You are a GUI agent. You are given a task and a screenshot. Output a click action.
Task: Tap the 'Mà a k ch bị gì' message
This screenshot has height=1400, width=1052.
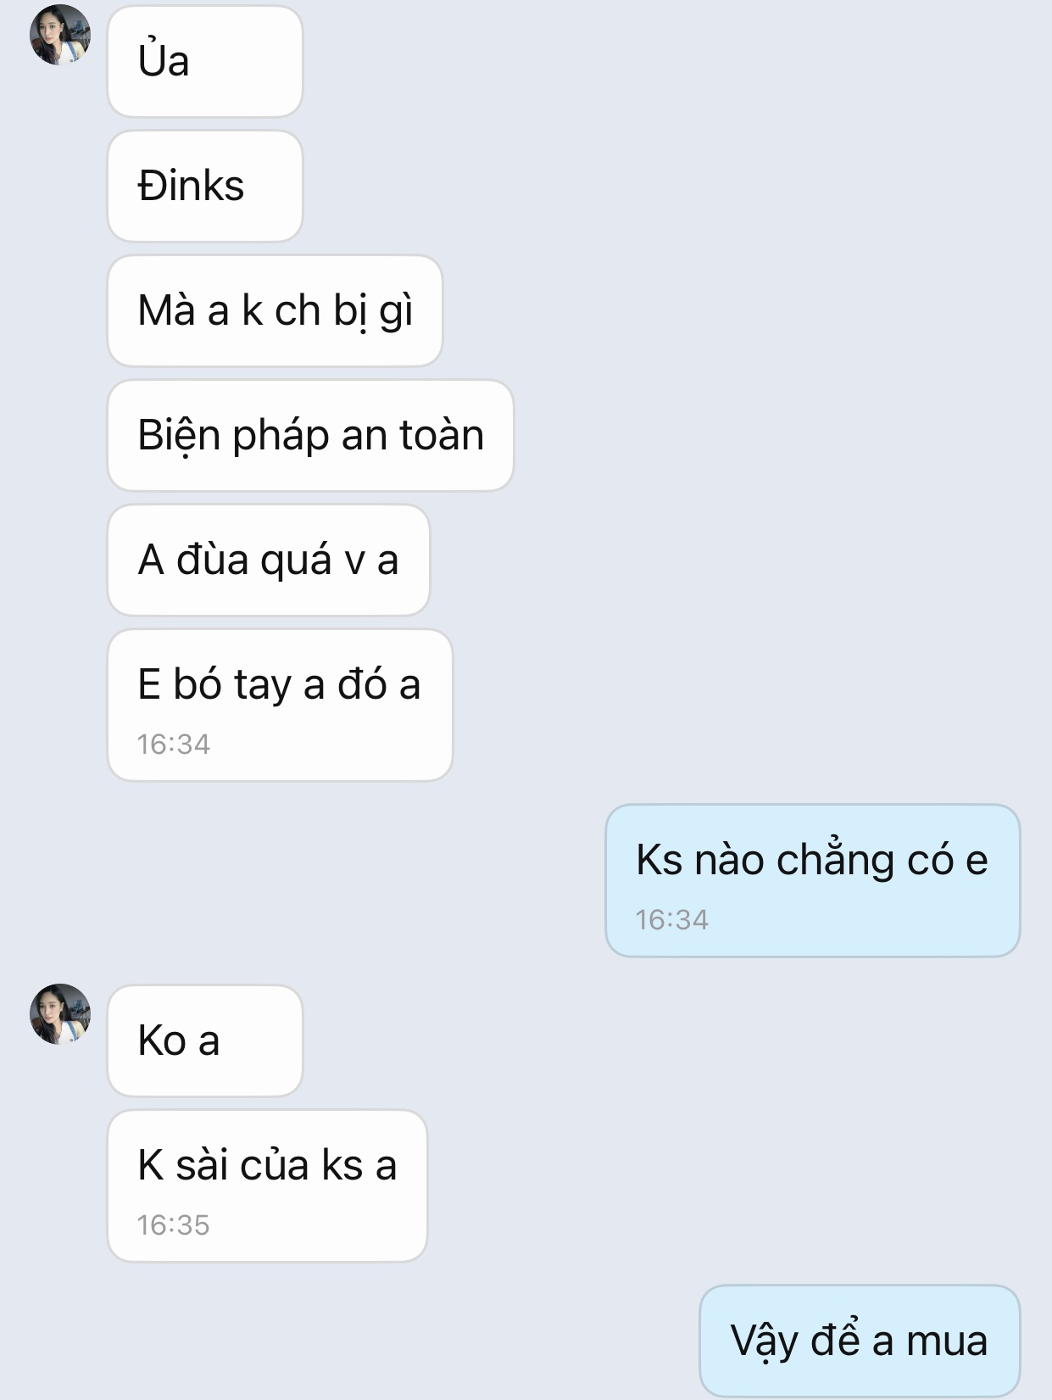point(275,310)
